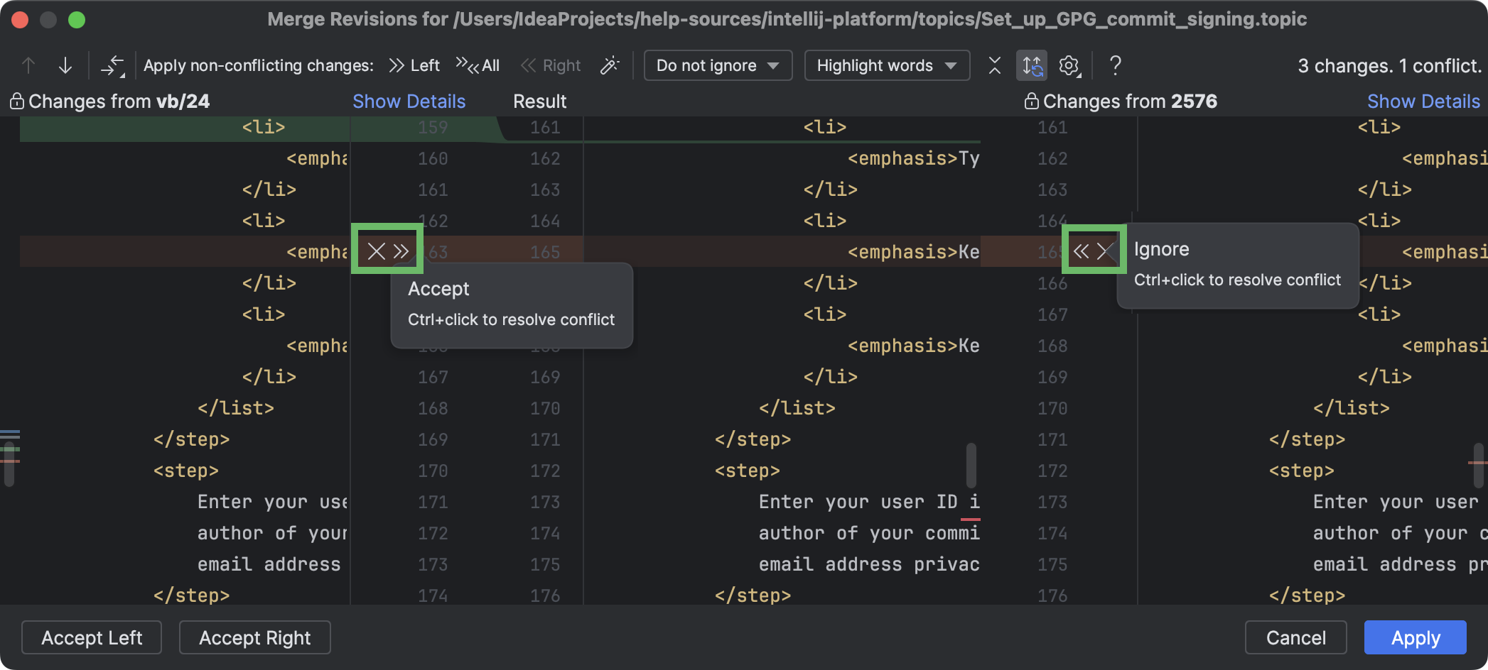Image resolution: width=1488 pixels, height=670 pixels.
Task: Open the merge settings gear menu
Action: pos(1067,65)
